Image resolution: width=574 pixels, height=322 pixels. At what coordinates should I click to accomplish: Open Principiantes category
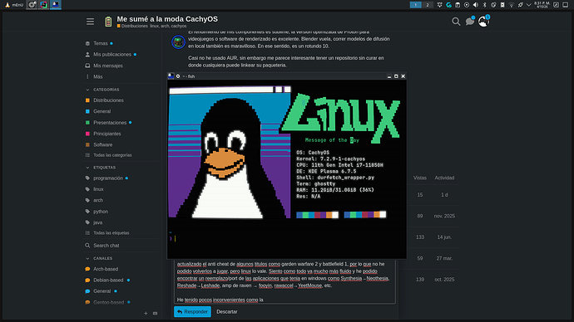coord(106,134)
